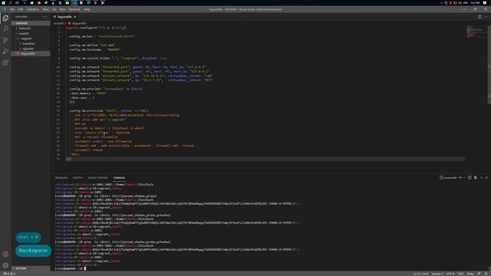Select the Vagrantfile editor tab
The width and height of the screenshot is (491, 276).
click(64, 17)
